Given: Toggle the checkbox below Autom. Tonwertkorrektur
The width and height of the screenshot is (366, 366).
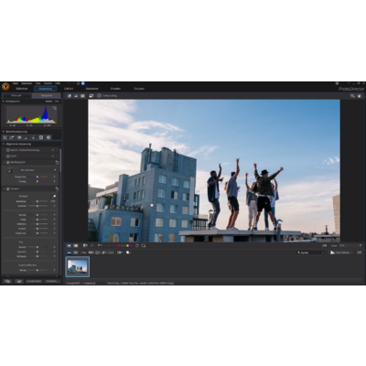Looking at the screenshot, I should pos(8,156).
